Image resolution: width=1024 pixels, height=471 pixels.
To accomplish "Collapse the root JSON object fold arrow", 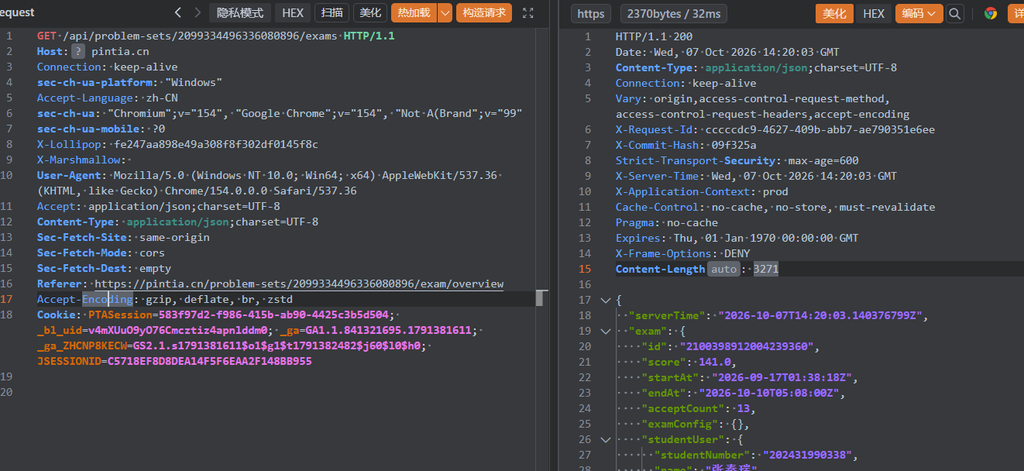I will (x=605, y=300).
